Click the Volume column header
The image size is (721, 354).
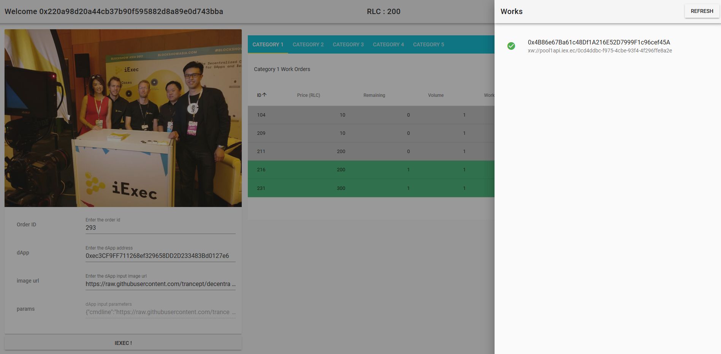[436, 95]
